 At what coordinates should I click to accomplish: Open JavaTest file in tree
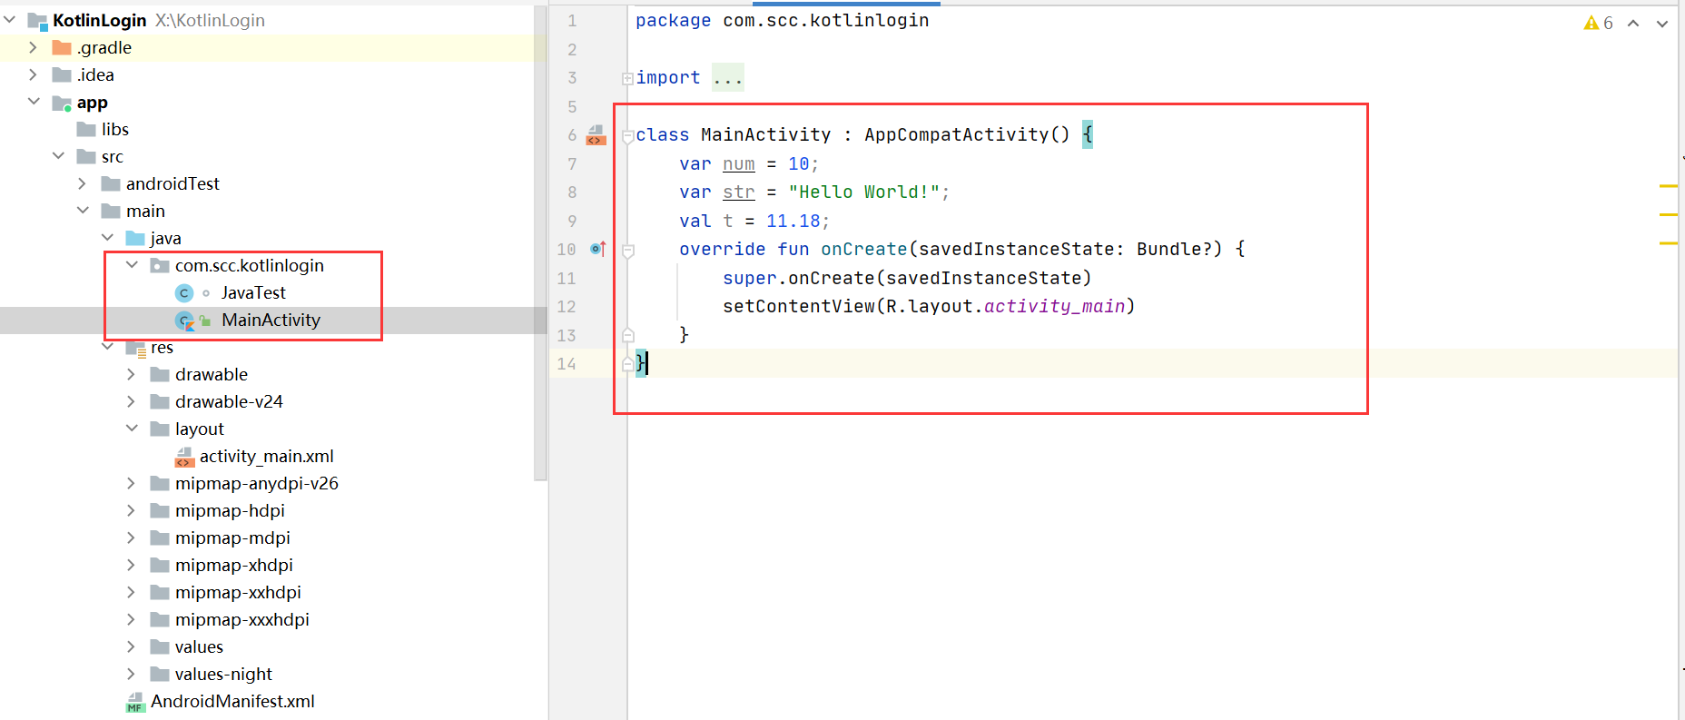tap(253, 292)
